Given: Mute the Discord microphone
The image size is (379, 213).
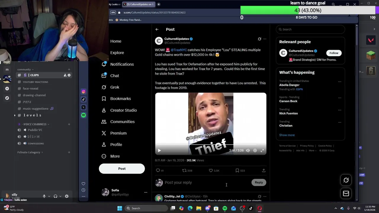Looking at the screenshot, I should click(x=44, y=196).
